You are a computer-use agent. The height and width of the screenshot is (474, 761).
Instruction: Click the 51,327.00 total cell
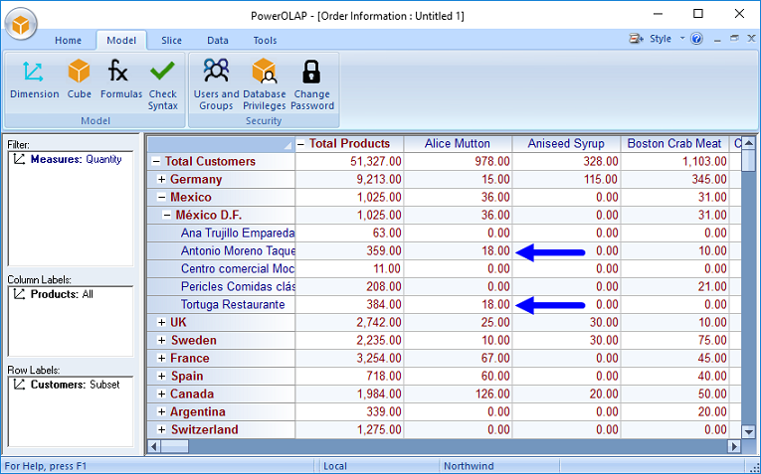tap(349, 161)
